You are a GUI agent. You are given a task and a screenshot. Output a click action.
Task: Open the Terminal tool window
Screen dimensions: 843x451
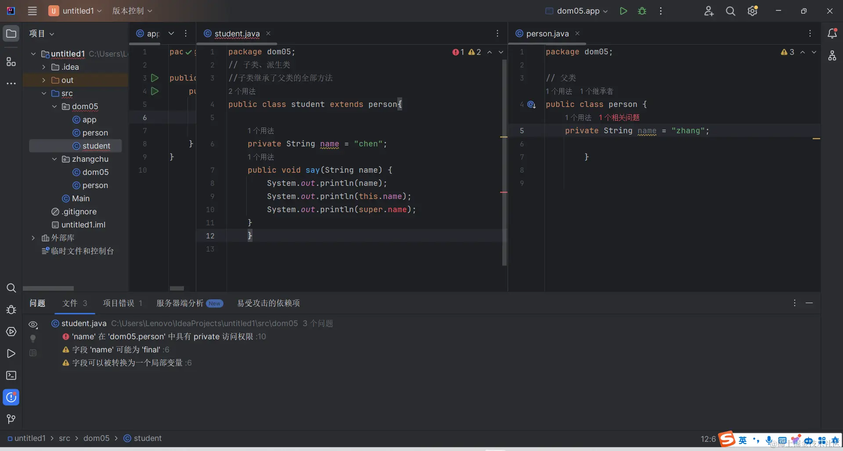point(11,376)
